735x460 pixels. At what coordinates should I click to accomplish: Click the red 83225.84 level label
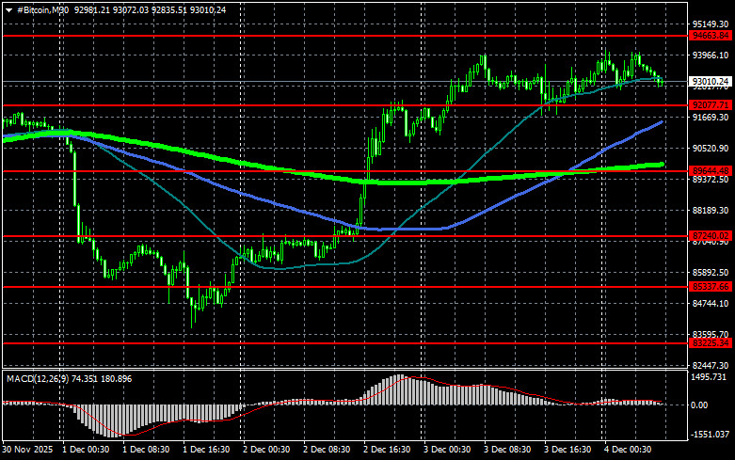click(x=711, y=343)
